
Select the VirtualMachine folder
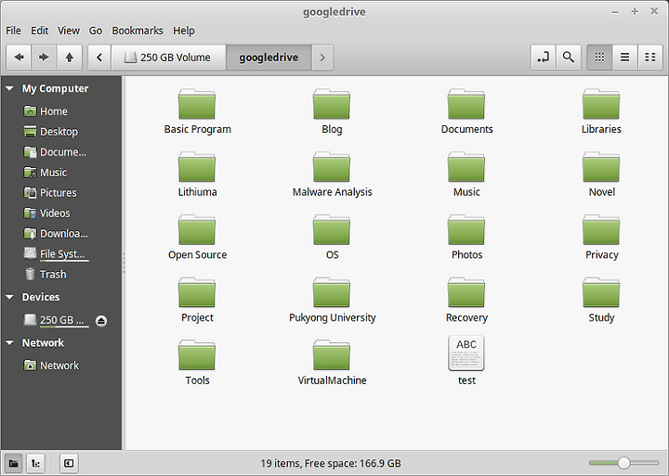click(332, 363)
